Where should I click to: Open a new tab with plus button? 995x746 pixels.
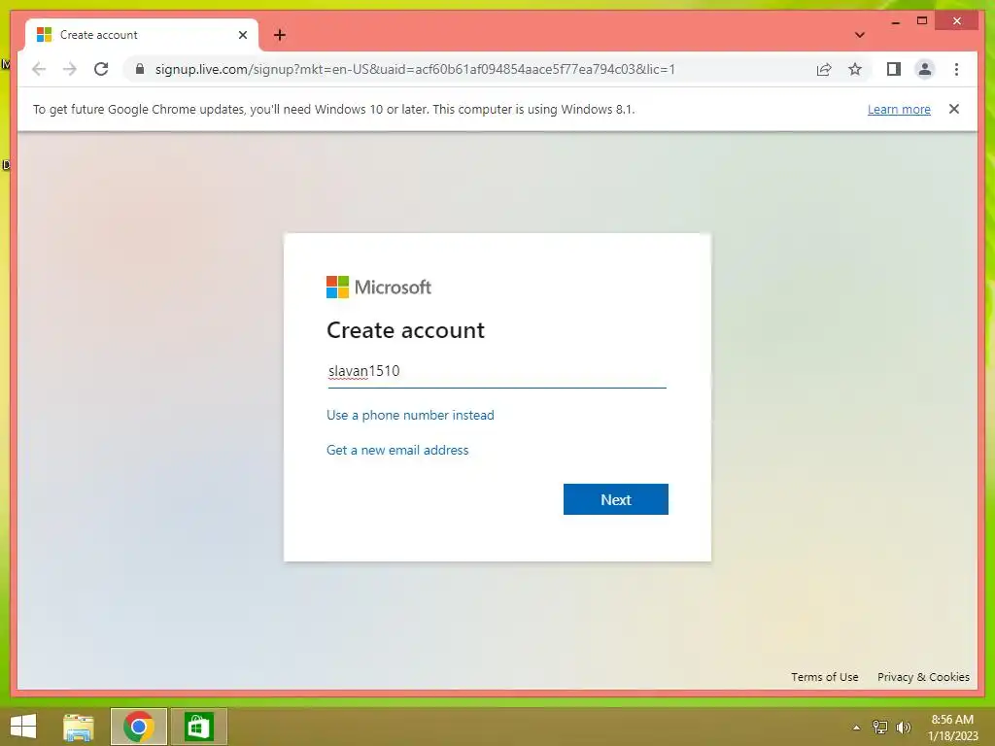(x=280, y=35)
